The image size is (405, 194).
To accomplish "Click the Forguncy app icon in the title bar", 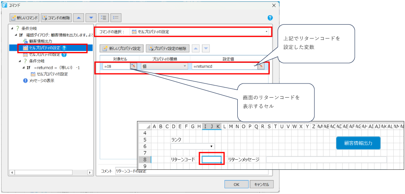I will pyautogui.click(x=4, y=5).
